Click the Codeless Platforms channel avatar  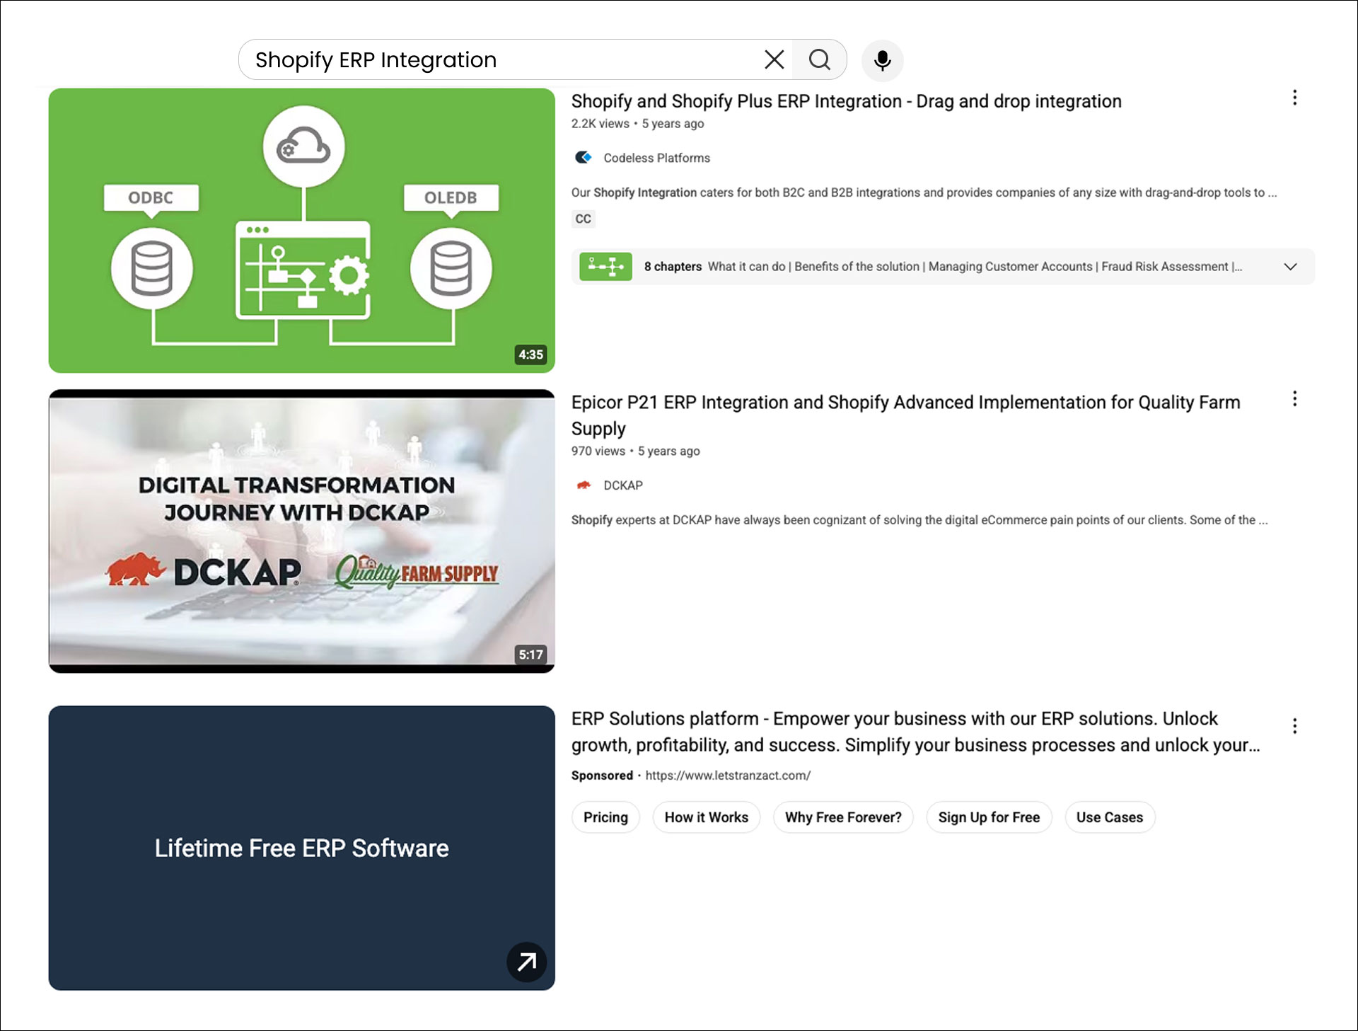(584, 157)
